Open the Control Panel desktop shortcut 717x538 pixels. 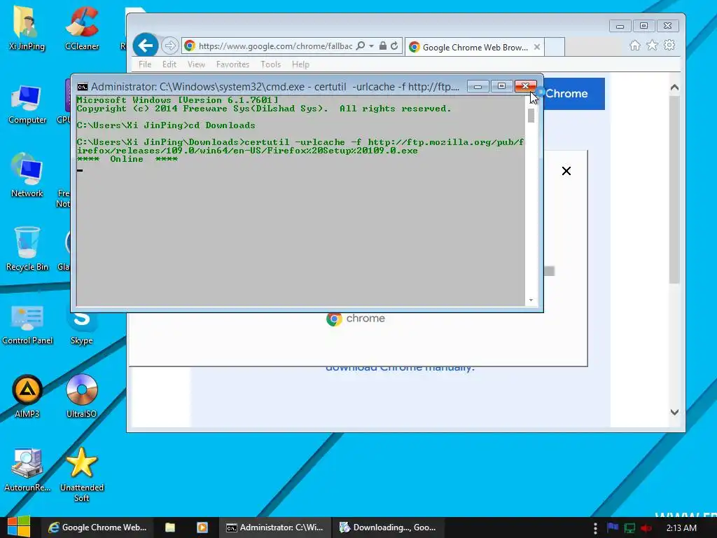tap(27, 324)
